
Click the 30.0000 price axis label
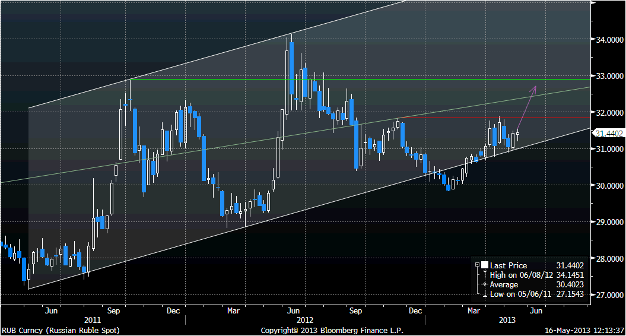click(609, 186)
